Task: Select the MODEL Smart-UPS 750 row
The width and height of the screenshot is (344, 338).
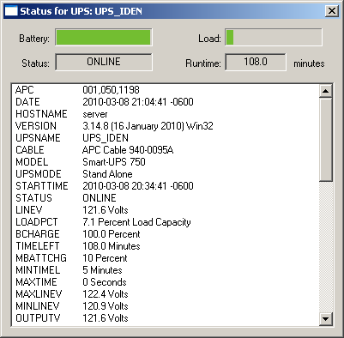Action: pyautogui.click(x=166, y=162)
